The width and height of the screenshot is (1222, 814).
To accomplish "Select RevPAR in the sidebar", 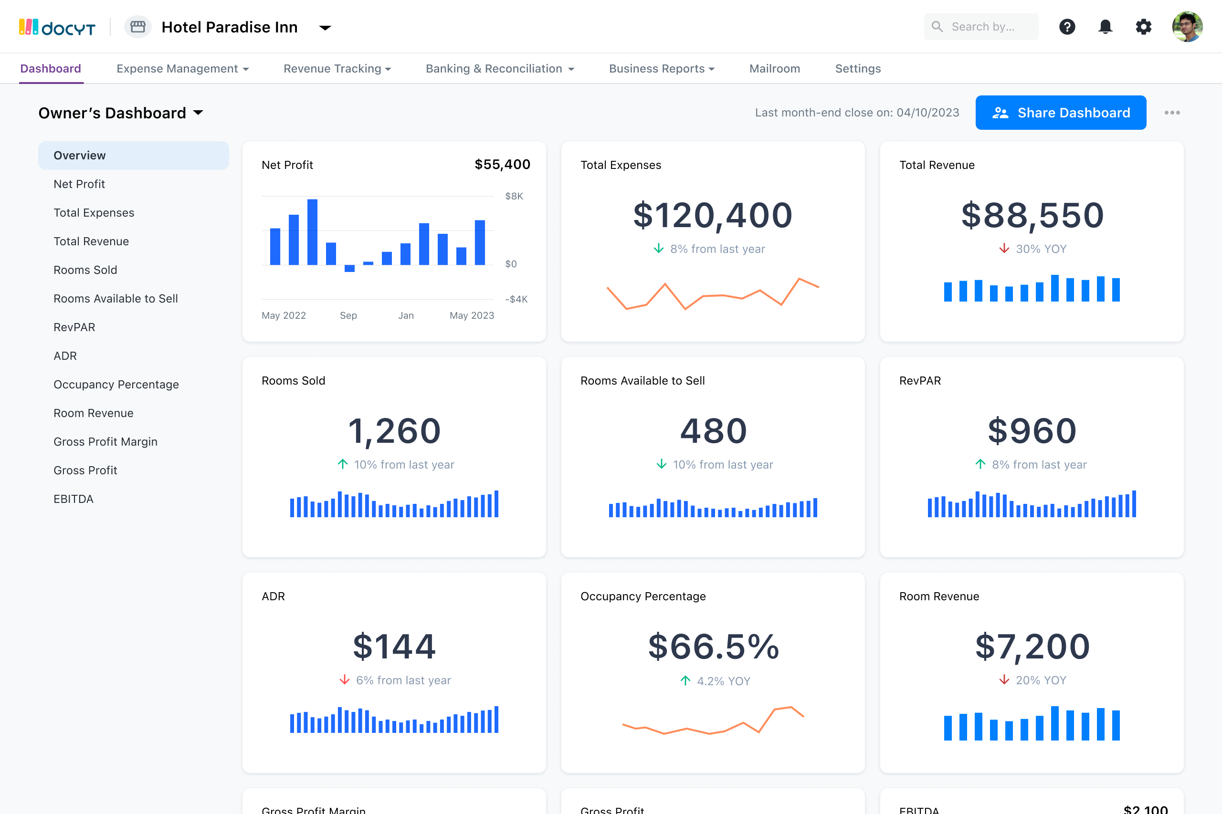I will (x=74, y=327).
